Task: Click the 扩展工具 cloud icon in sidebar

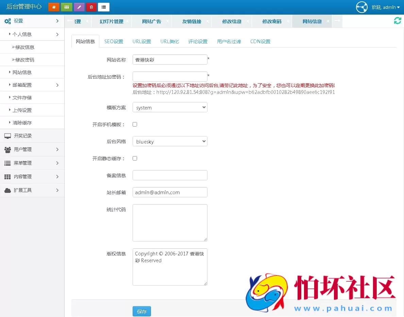Action: click(7, 190)
